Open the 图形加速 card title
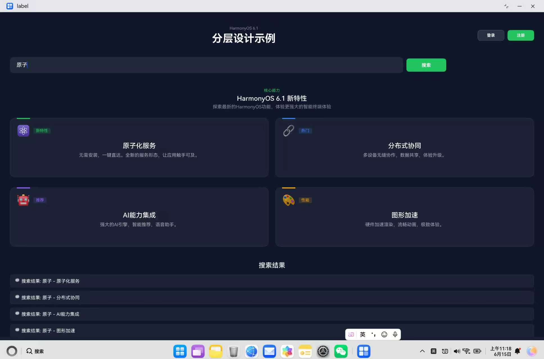This screenshot has width=544, height=359. click(x=405, y=215)
